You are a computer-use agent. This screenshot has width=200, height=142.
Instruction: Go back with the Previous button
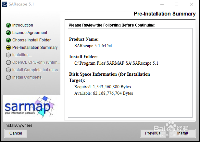[153, 133]
